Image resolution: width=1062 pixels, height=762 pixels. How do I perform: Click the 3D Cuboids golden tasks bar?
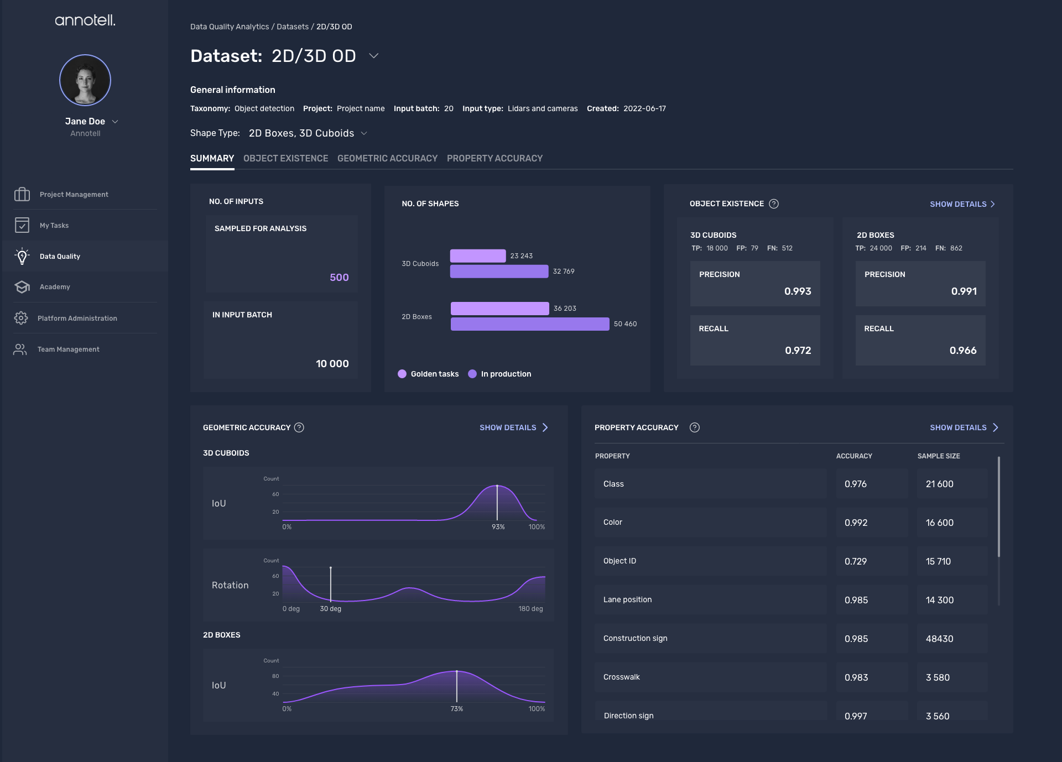pyautogui.click(x=478, y=255)
